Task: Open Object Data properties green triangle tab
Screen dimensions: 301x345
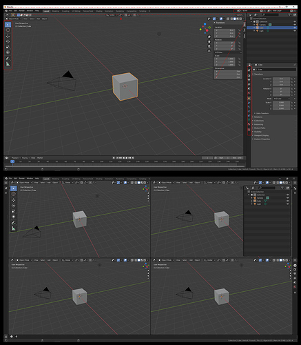Action: [x=249, y=120]
